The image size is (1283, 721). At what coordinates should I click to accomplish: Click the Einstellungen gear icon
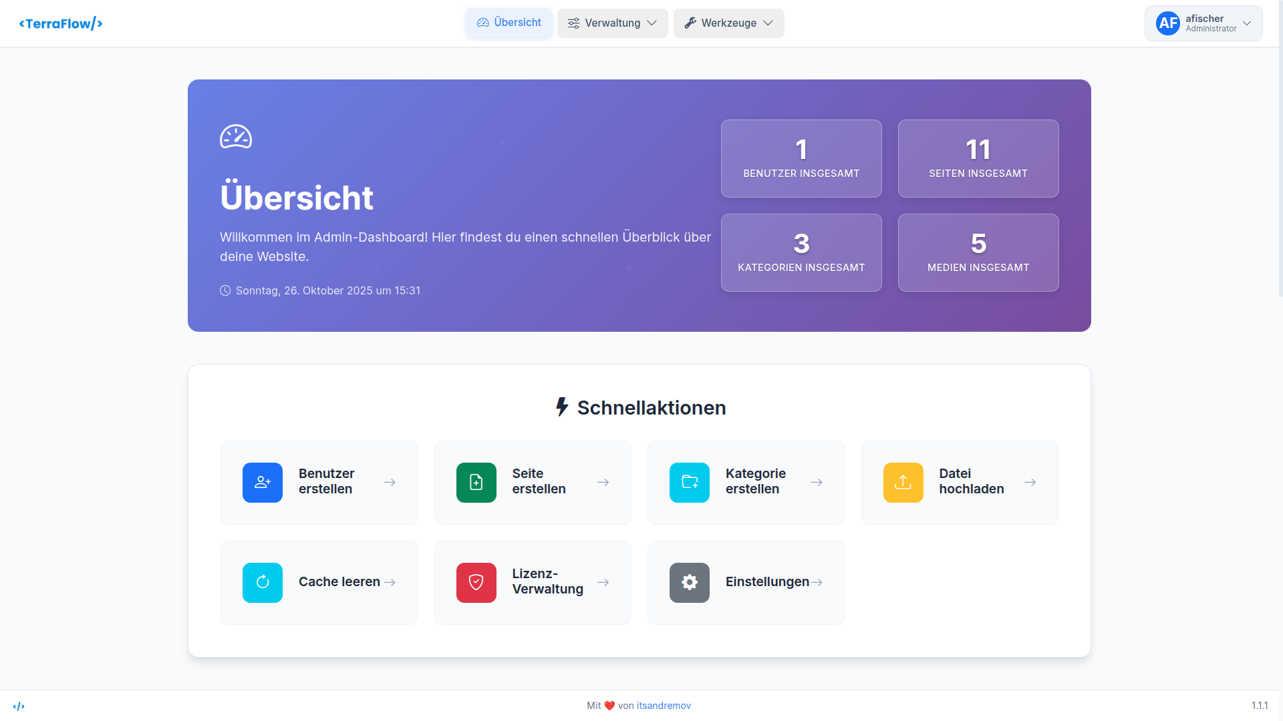point(689,582)
